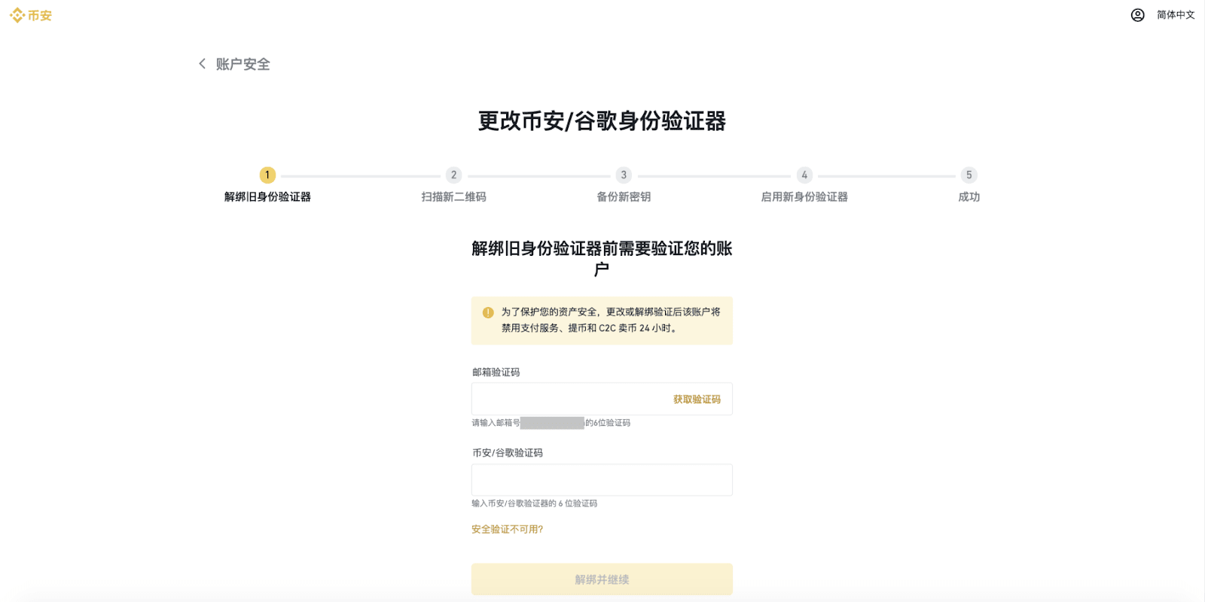This screenshot has height=602, width=1205.
Task: Click the 解绑并继续 button
Action: click(x=602, y=579)
